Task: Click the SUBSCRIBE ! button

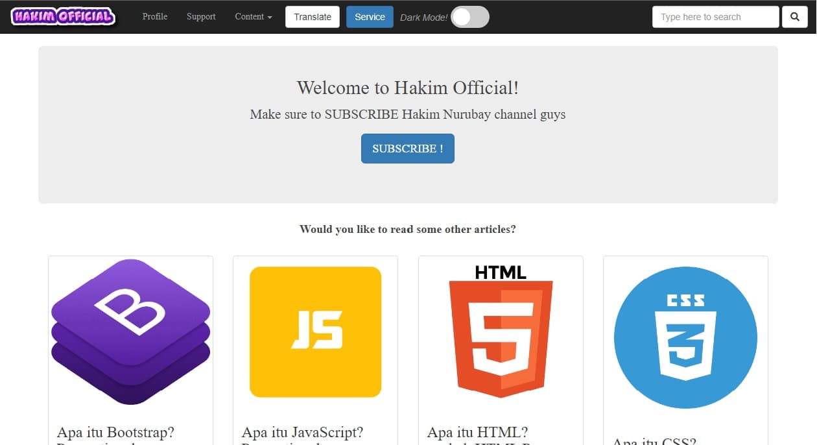Action: point(408,149)
